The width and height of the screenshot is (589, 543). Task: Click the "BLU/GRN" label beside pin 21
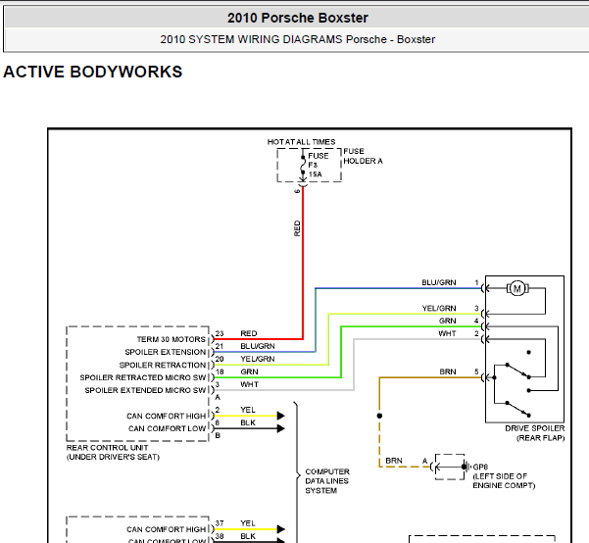[258, 346]
